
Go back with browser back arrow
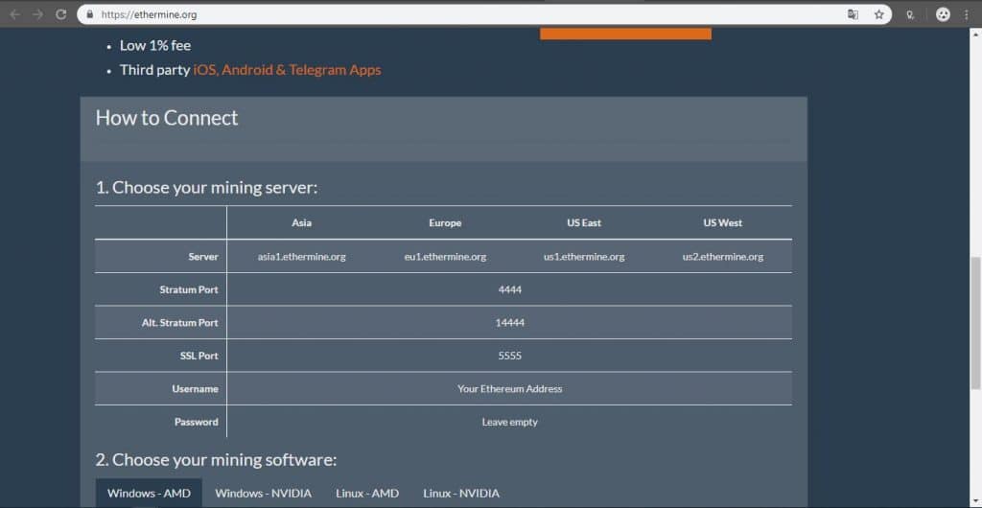(x=15, y=14)
